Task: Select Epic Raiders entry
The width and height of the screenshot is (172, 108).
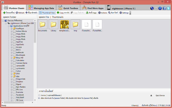Action: pos(21,87)
